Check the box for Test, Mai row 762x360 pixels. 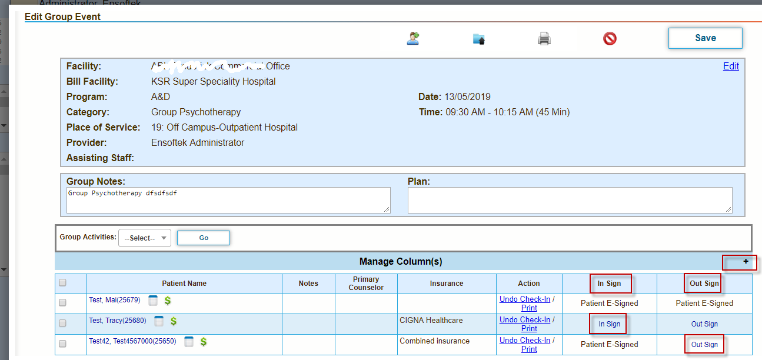coord(62,302)
